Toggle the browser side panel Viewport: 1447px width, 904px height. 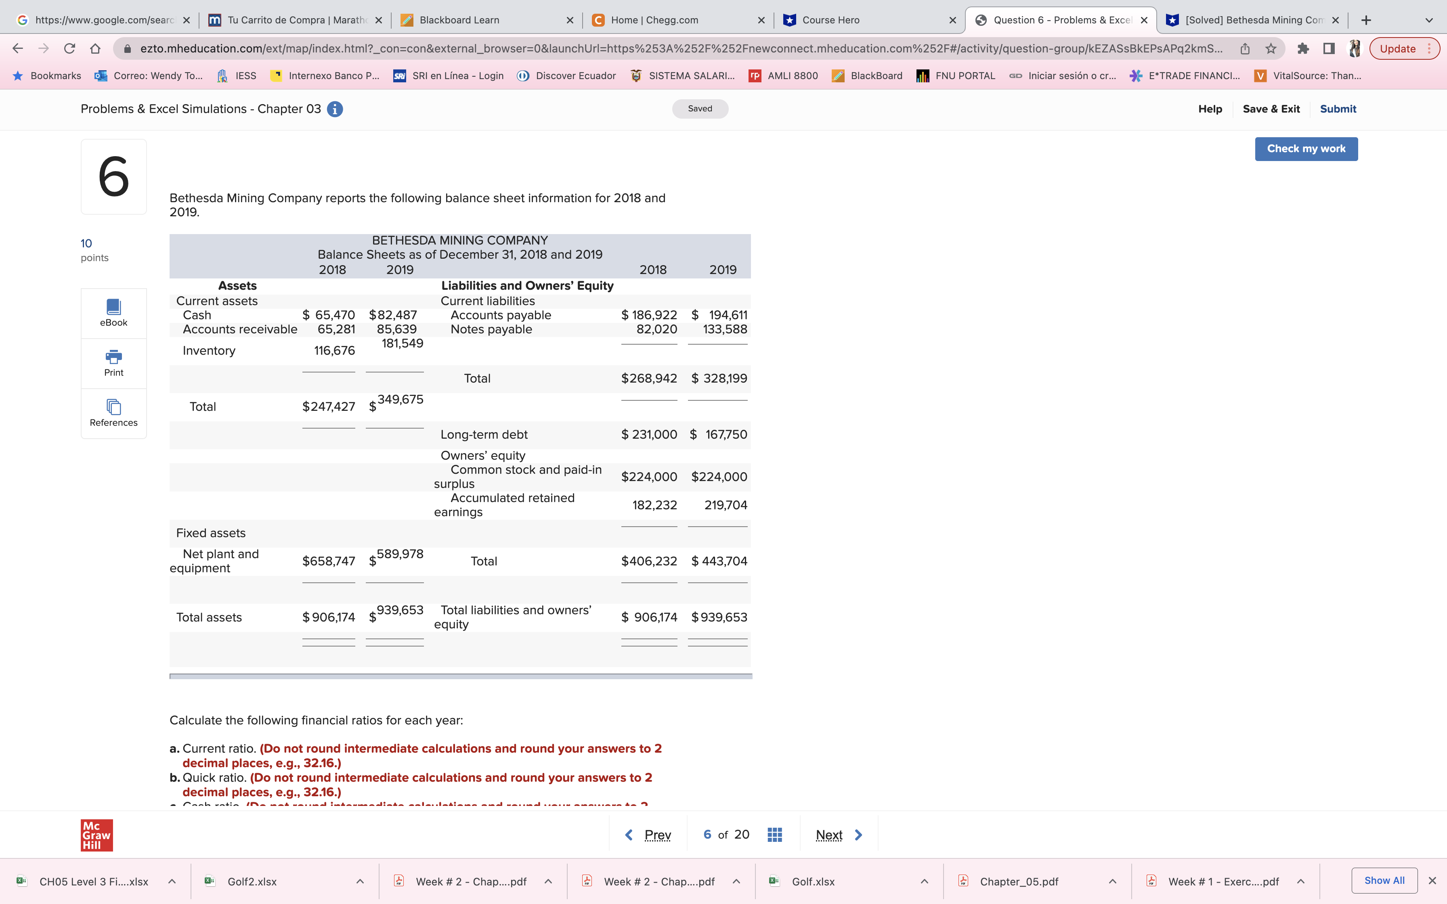[x=1329, y=49]
